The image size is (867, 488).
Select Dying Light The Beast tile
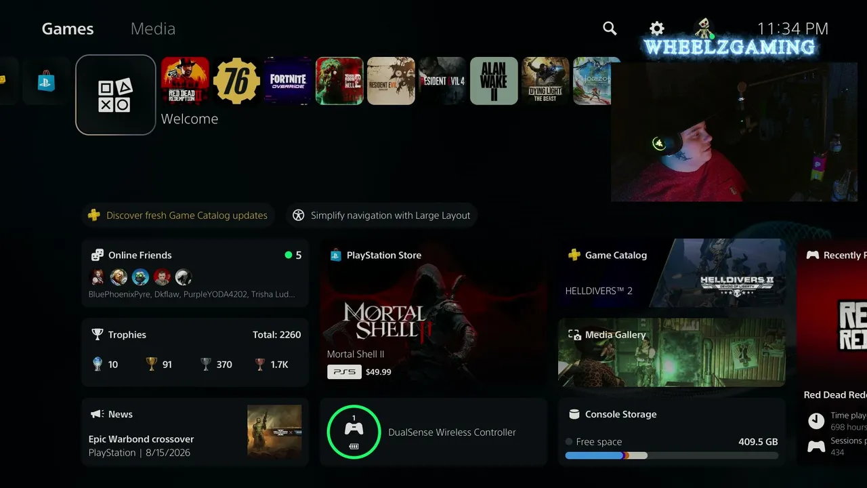(x=545, y=81)
